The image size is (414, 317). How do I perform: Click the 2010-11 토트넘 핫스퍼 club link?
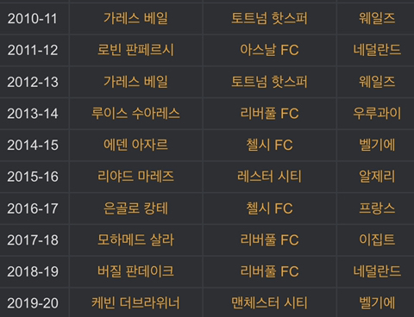[x=269, y=18]
